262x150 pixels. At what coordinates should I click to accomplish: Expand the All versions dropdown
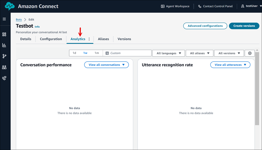pos(229,53)
